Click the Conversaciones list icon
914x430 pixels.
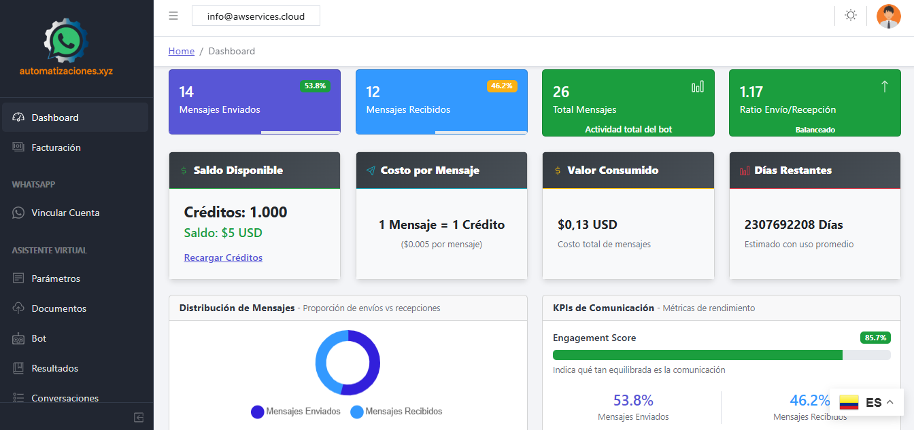pyautogui.click(x=19, y=398)
